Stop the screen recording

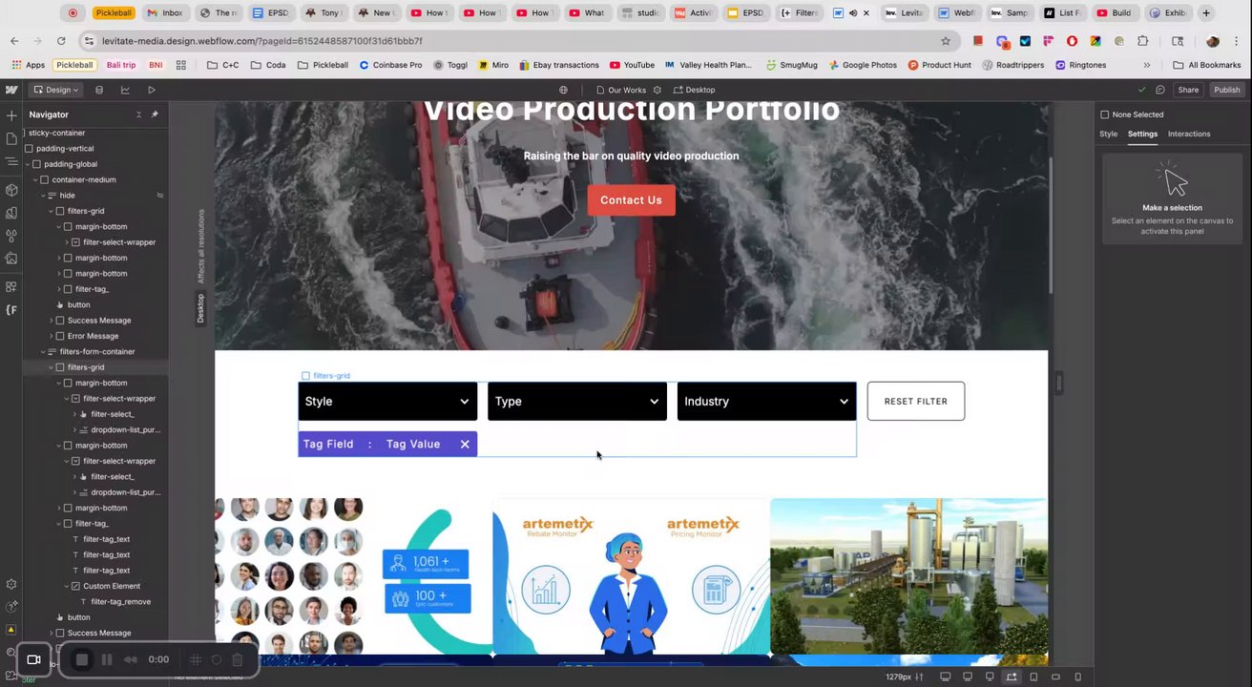pos(82,659)
